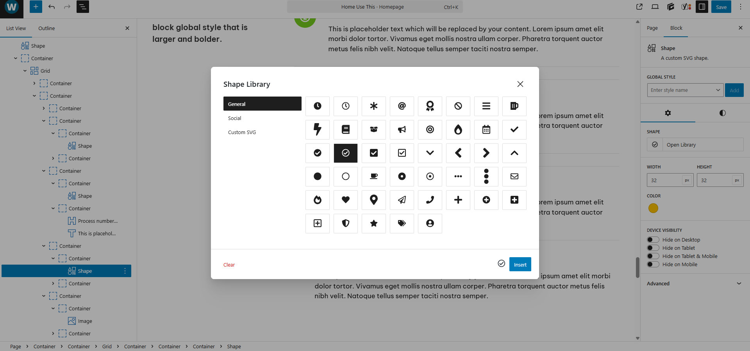The image size is (750, 351).
Task: Expand the Advanced section
Action: 694,283
